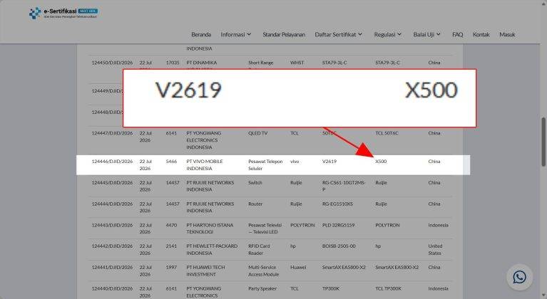This screenshot has width=547, height=299.
Task: Click the Switch device type cell
Action: click(255, 183)
